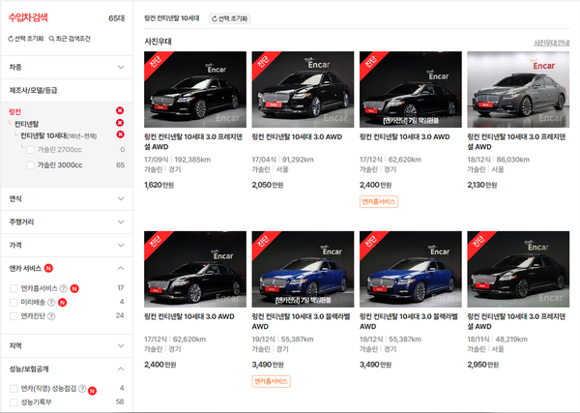580x413 pixels.
Task: Expand the 차종 filter section
Action: coord(120,67)
